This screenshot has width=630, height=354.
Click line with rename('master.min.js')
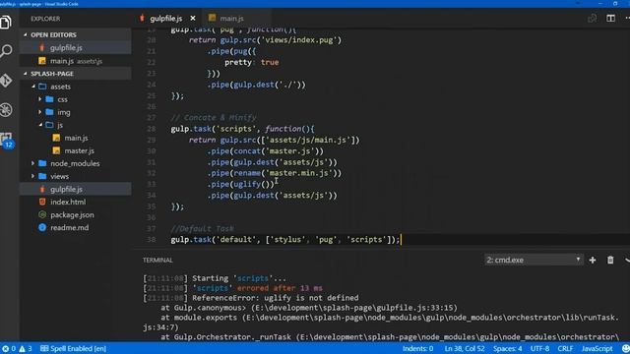(274, 173)
